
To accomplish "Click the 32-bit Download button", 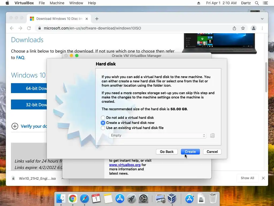I will [x=29, y=105].
